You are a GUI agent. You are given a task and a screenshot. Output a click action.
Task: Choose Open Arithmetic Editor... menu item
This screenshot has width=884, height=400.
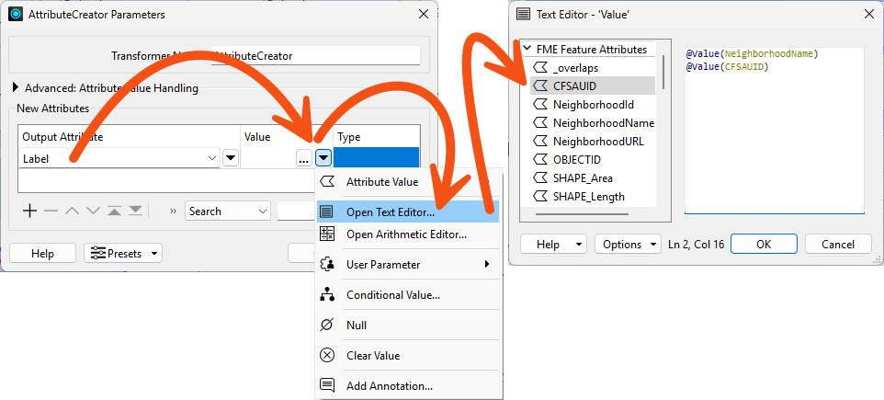click(406, 234)
